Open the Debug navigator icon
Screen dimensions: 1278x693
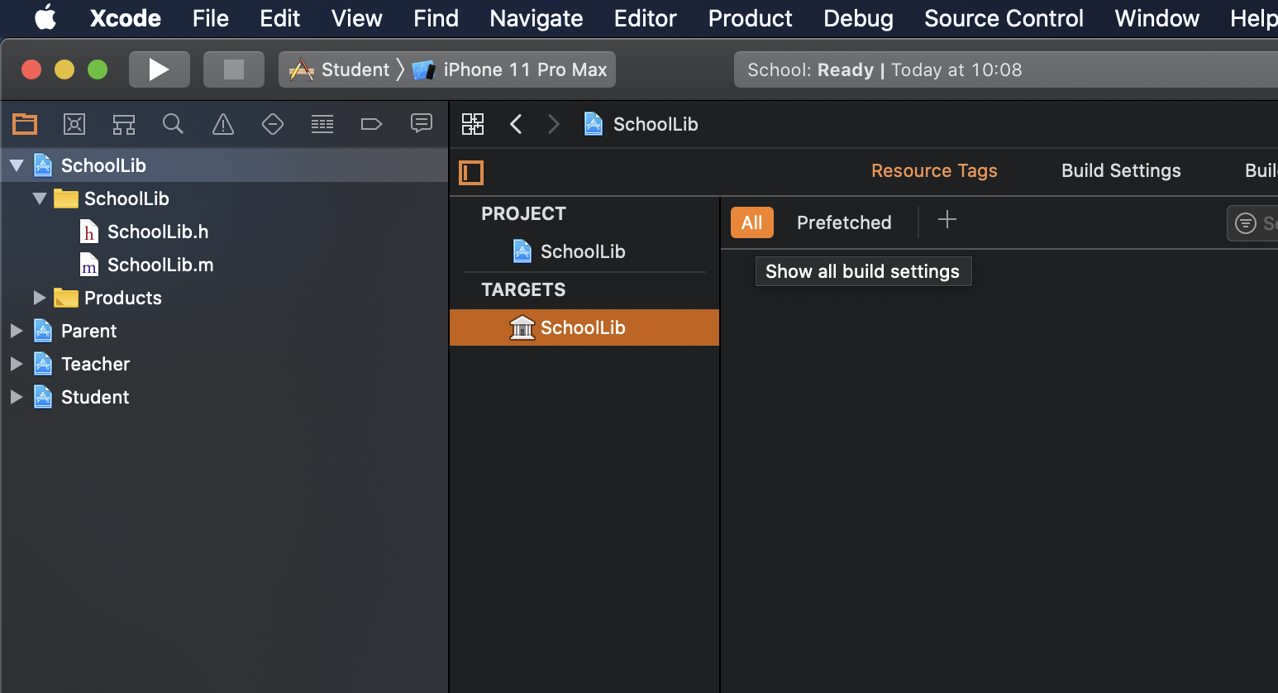click(322, 124)
